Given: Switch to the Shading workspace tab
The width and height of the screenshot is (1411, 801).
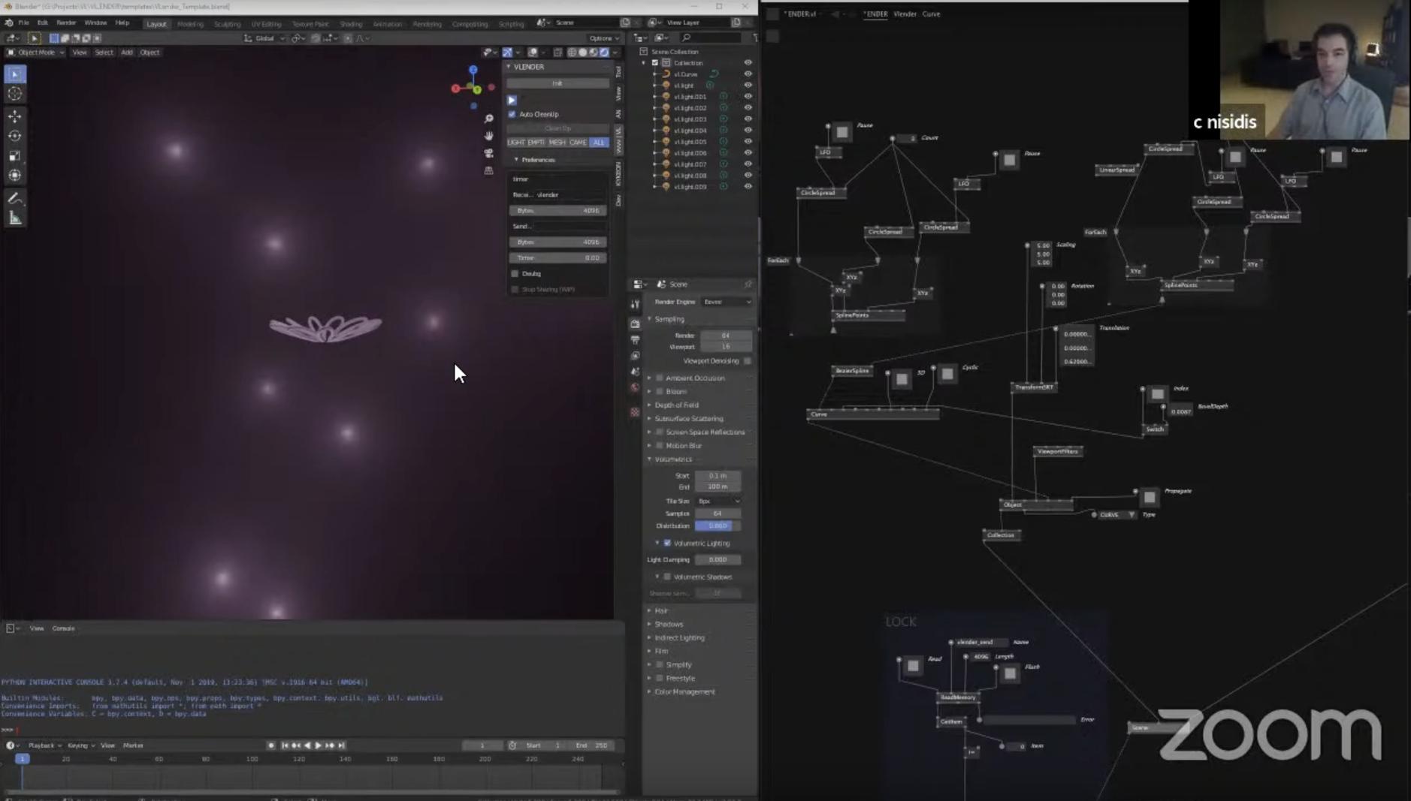Looking at the screenshot, I should point(351,24).
